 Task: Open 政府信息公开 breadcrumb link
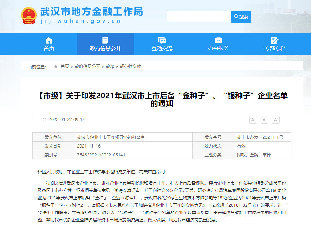[x=87, y=66]
